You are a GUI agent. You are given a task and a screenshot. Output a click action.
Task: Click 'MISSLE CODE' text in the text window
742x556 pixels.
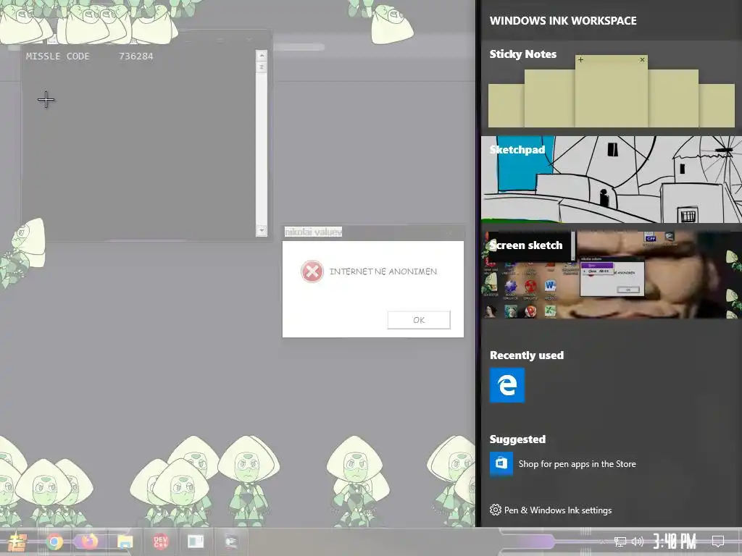(57, 56)
